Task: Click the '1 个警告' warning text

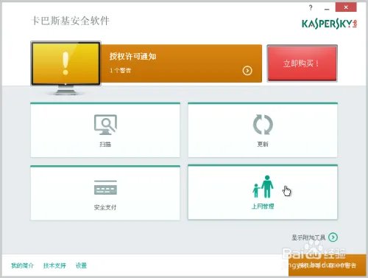Action: (x=120, y=71)
